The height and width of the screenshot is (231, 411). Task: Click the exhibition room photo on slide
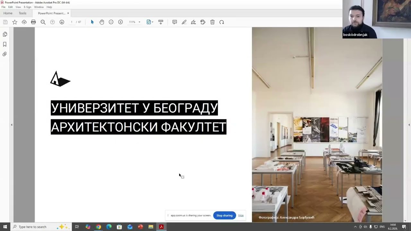coord(317,124)
